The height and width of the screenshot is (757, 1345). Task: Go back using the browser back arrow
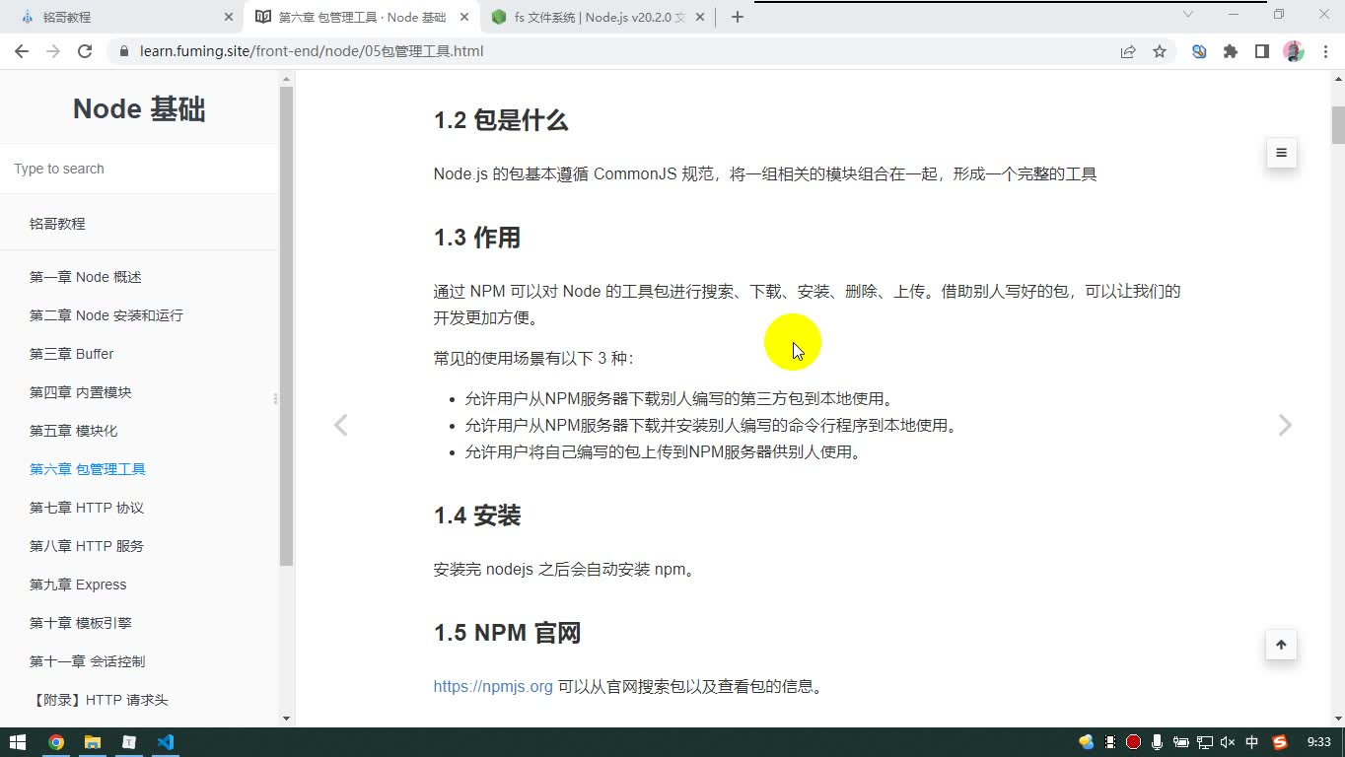coord(22,51)
